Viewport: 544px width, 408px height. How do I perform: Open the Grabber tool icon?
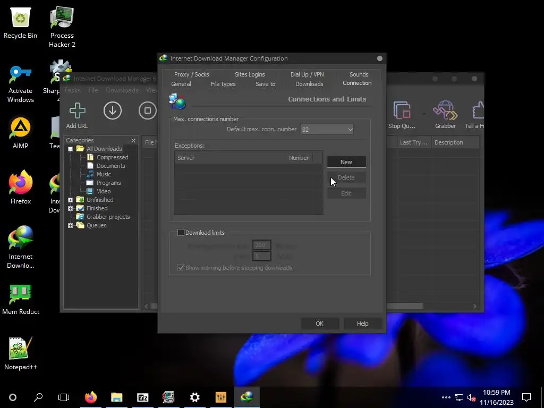pyautogui.click(x=445, y=110)
